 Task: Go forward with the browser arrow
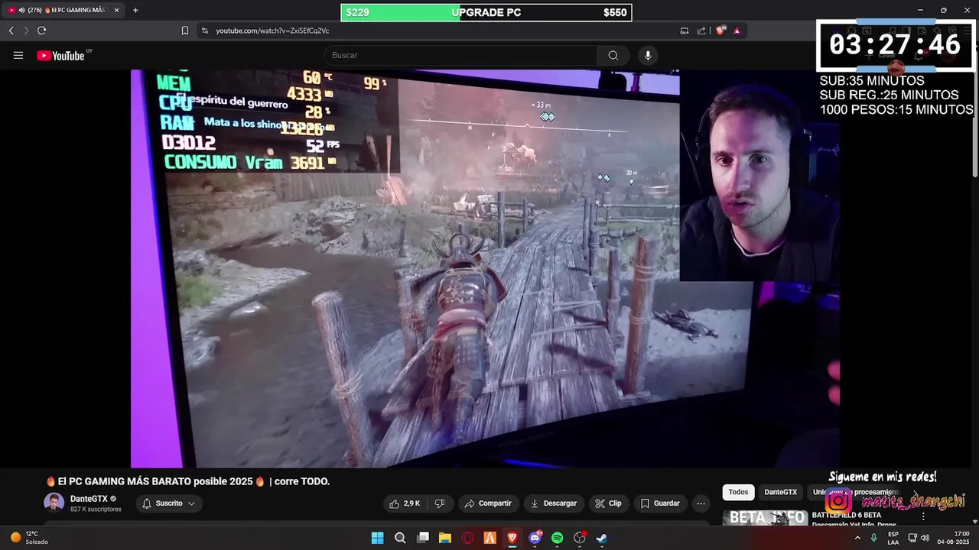26,31
